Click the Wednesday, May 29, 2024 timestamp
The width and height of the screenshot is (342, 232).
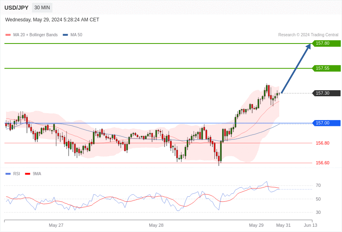click(x=52, y=20)
